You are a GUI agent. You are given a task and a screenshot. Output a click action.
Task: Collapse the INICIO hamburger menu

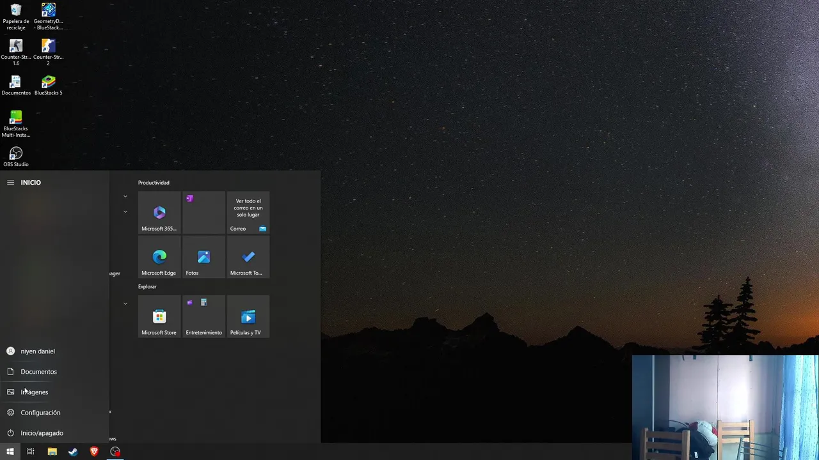pyautogui.click(x=10, y=183)
